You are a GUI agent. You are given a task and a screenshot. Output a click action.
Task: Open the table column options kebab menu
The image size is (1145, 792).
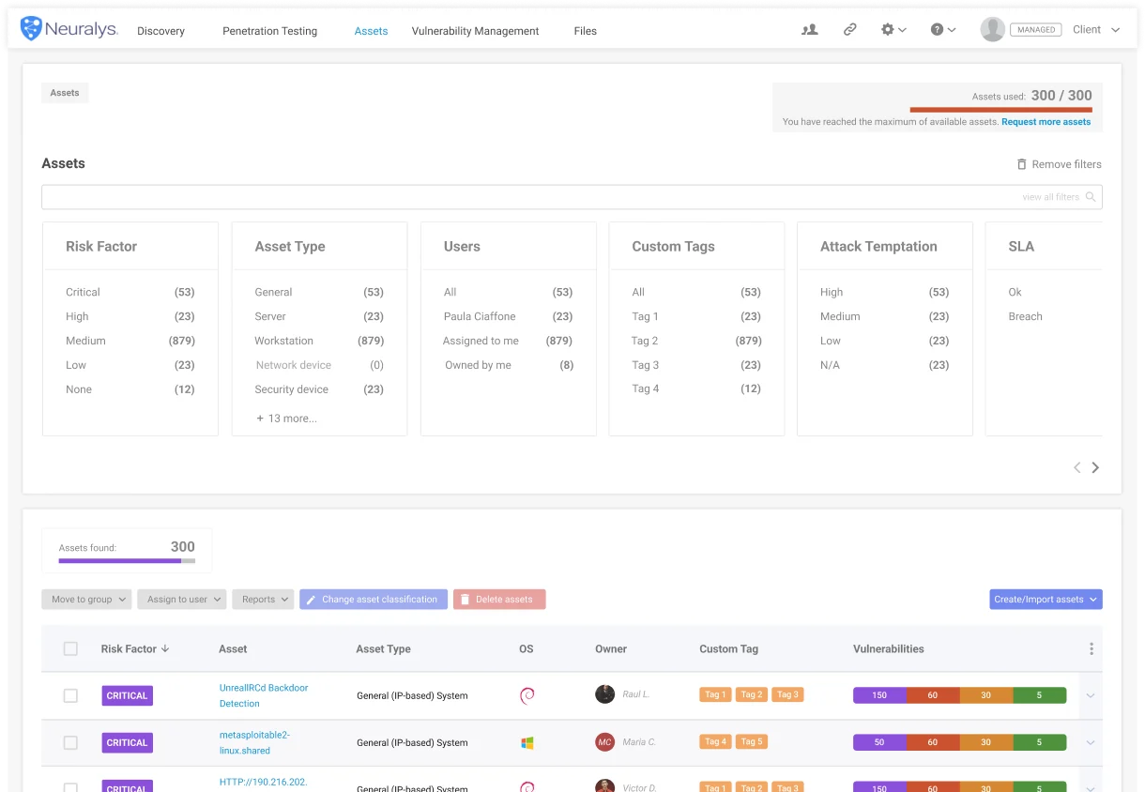click(1091, 648)
